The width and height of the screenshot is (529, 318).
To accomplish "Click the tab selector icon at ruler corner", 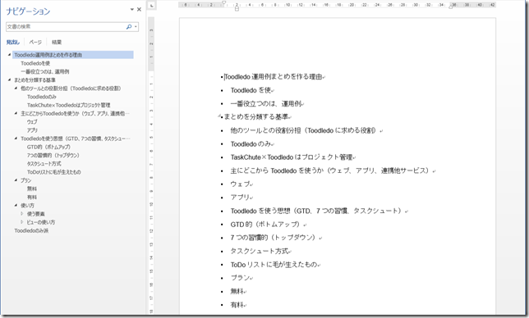I will [151, 6].
